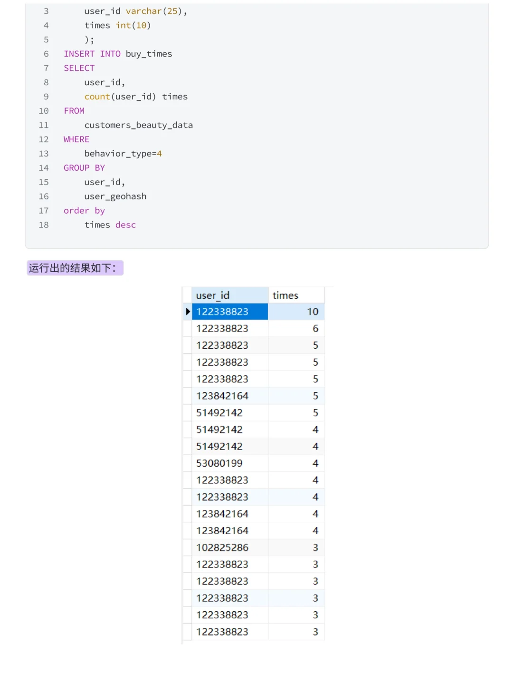Click the INSERT INTO keyword in code
Viewport: 513px width, 685px height.
[92, 54]
